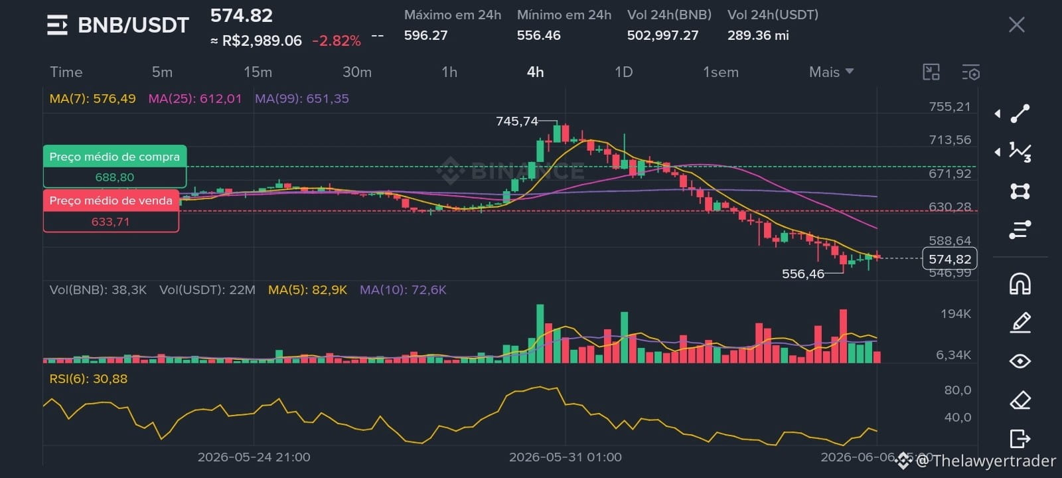Select the 5m interval
Image resolution: width=1062 pixels, height=478 pixels.
click(x=162, y=72)
